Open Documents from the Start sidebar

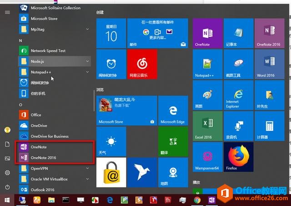pyautogui.click(x=7, y=144)
